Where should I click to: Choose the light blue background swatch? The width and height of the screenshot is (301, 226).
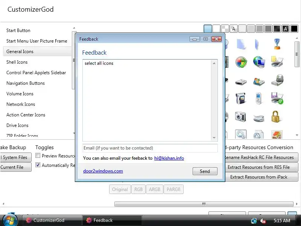pyautogui.click(x=208, y=29)
